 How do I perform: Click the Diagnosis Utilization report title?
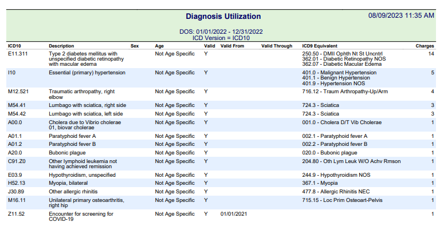pyautogui.click(x=223, y=17)
